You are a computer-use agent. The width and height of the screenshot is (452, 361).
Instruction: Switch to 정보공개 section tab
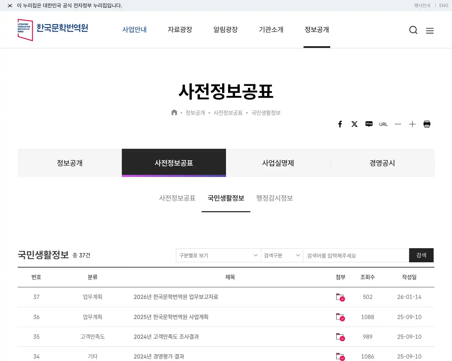click(x=70, y=163)
